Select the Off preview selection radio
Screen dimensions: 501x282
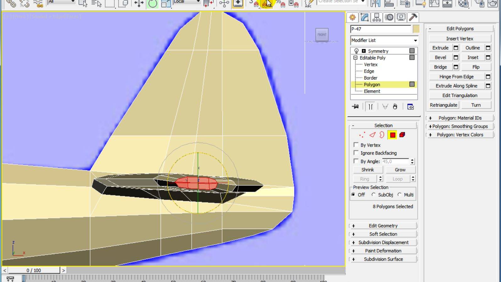click(x=353, y=195)
